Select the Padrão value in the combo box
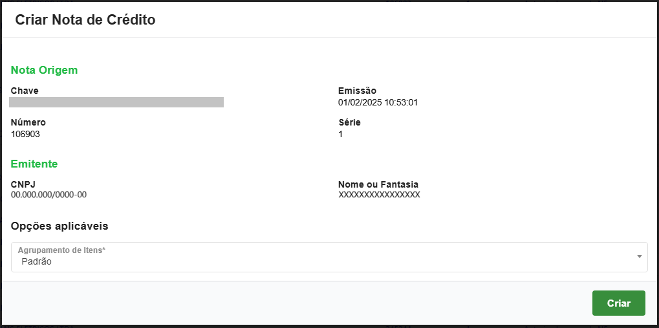 pyautogui.click(x=37, y=262)
